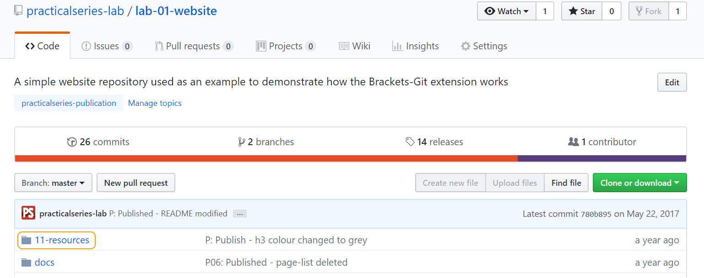The width and height of the screenshot is (704, 278).
Task: Open the Insights tab
Action: tap(415, 46)
